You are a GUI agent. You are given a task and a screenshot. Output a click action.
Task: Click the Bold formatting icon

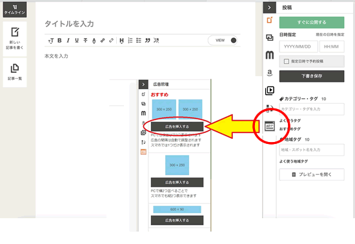coord(59,40)
